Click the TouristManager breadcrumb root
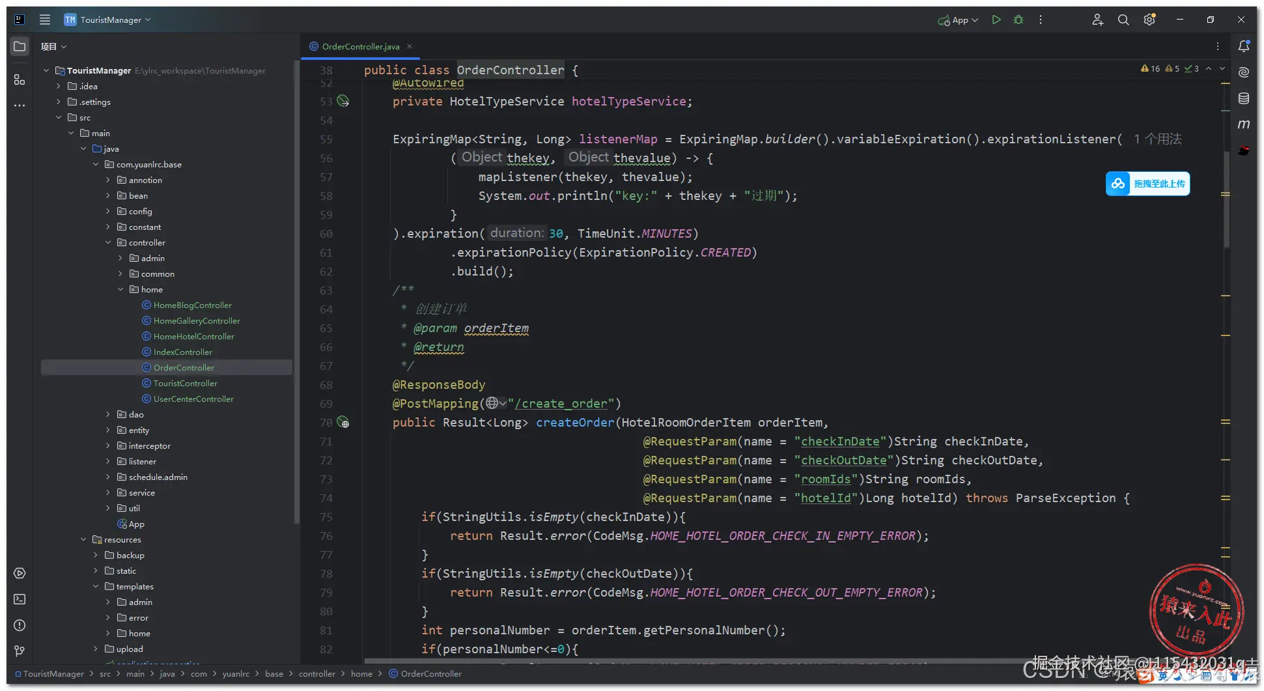Viewport: 1264px width, 691px height. click(x=49, y=673)
